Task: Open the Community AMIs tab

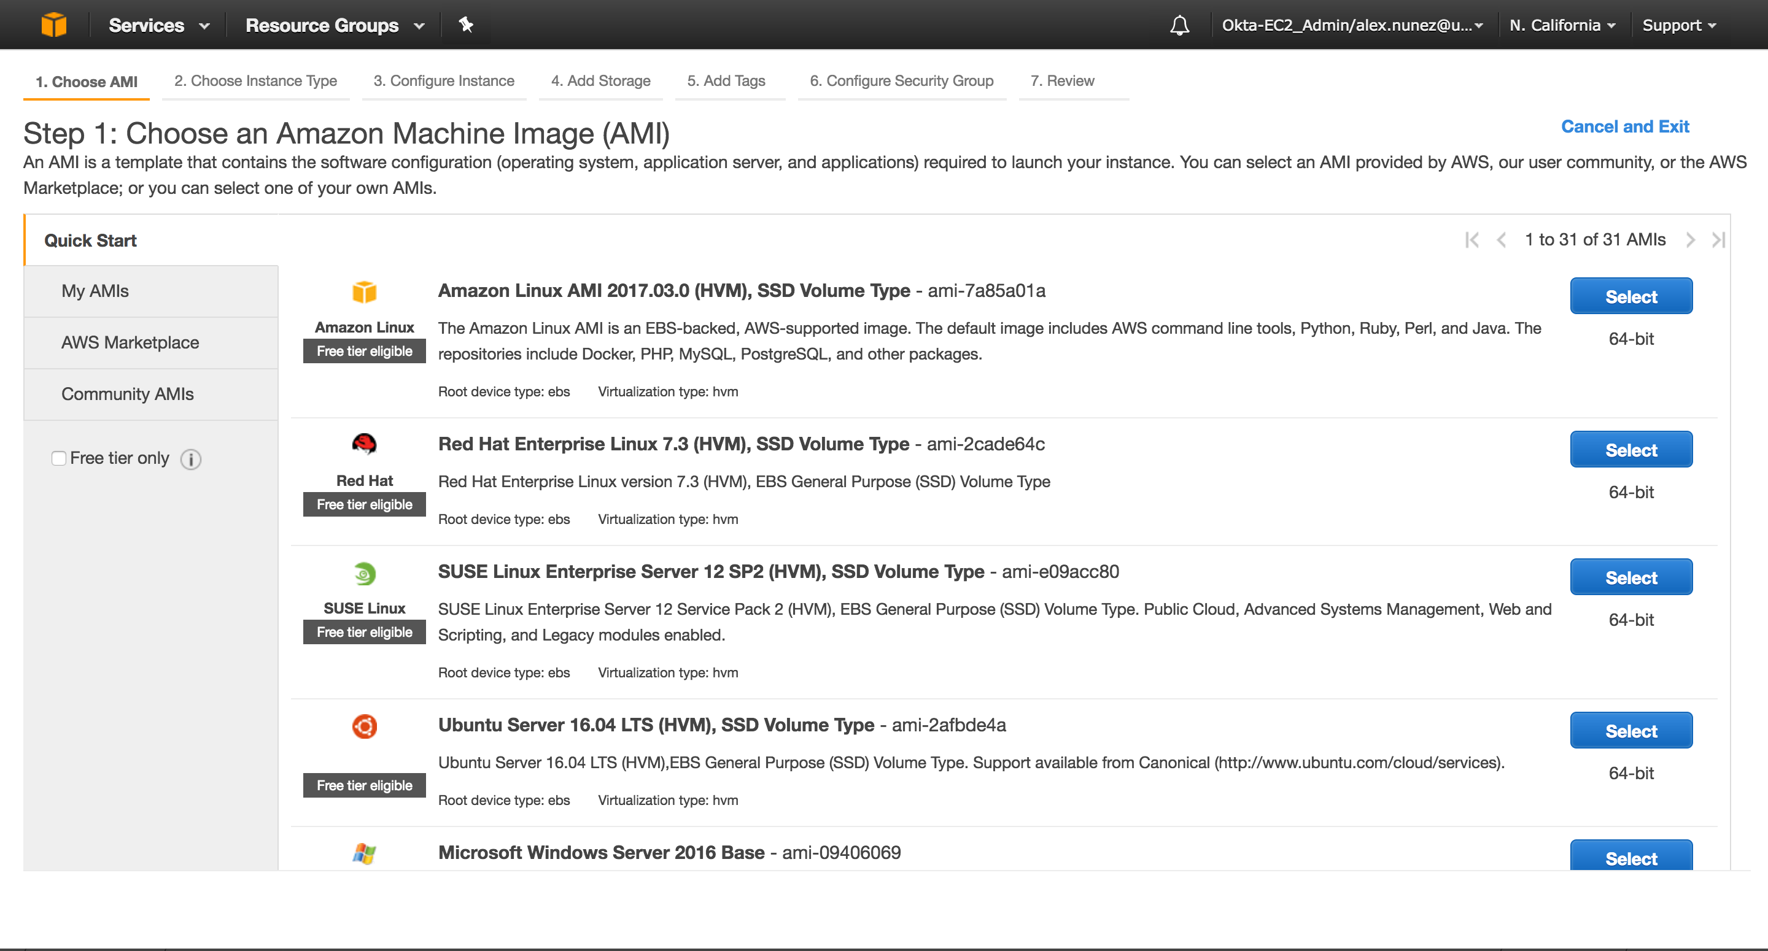Action: [x=150, y=394]
